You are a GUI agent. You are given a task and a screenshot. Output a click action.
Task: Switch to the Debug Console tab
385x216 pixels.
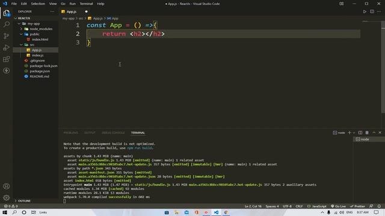(x=113, y=133)
